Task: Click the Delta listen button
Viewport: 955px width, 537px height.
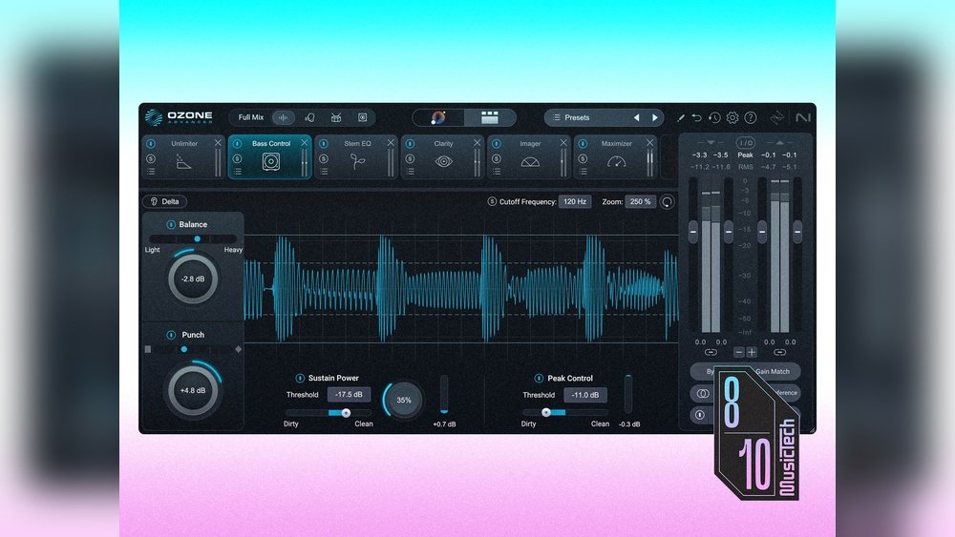Action: pyautogui.click(x=164, y=201)
